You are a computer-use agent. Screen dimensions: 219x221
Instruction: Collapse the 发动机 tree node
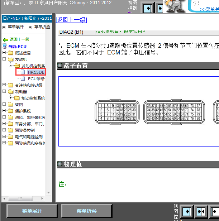(4, 59)
